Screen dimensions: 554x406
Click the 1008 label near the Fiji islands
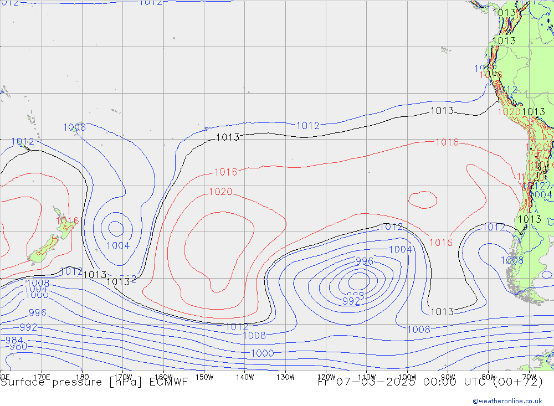pyautogui.click(x=74, y=127)
